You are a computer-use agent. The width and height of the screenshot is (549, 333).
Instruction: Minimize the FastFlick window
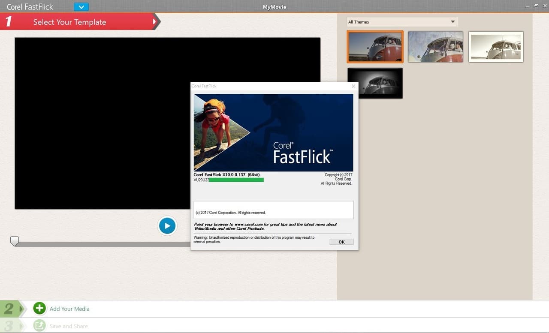(x=528, y=6)
